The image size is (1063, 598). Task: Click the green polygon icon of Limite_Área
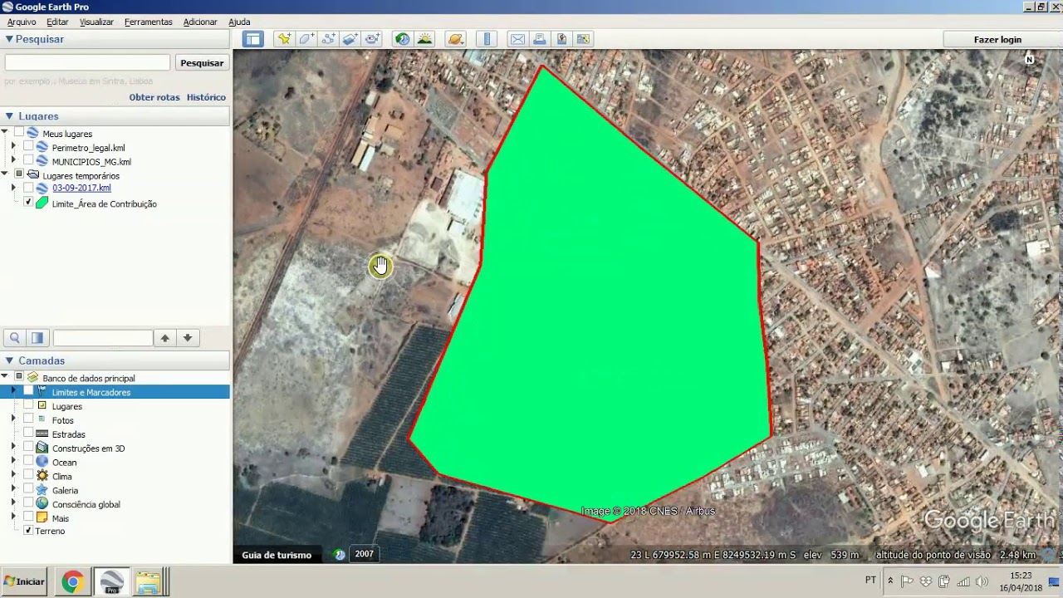tap(42, 203)
